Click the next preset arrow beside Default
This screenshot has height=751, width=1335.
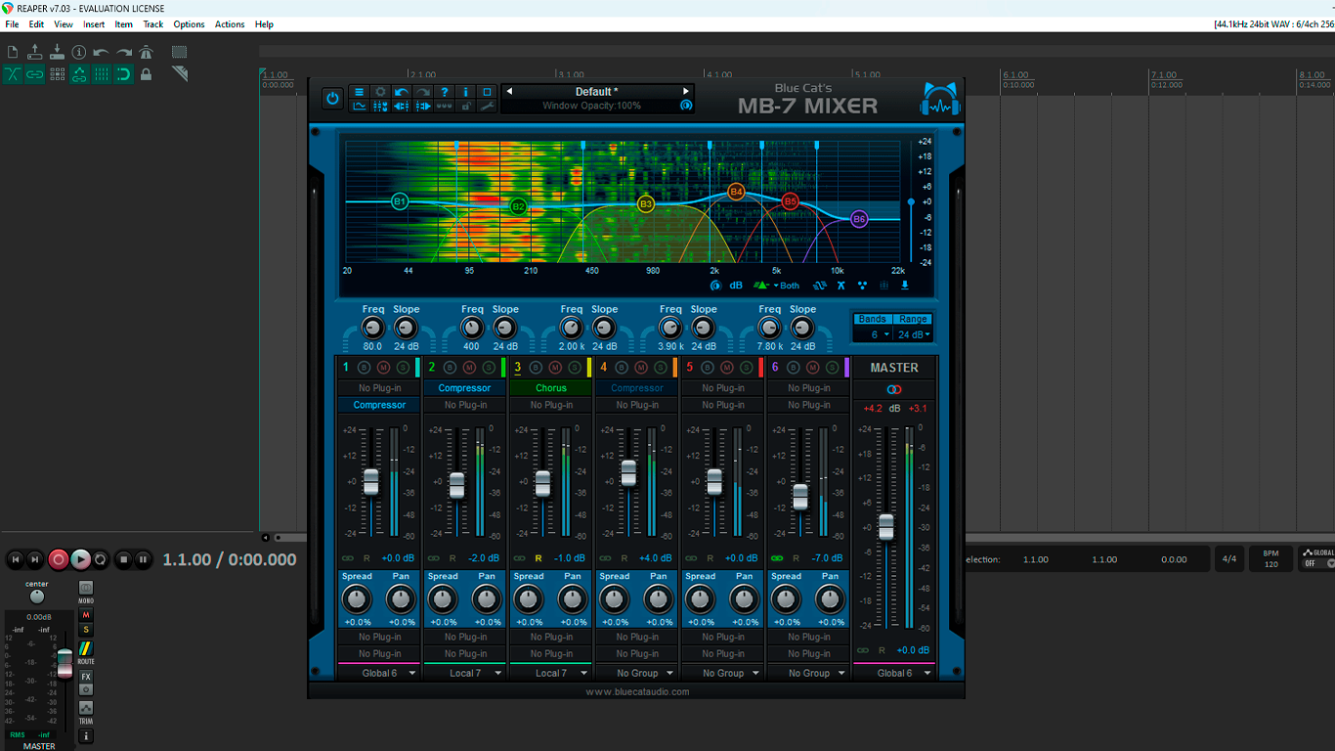(x=686, y=92)
